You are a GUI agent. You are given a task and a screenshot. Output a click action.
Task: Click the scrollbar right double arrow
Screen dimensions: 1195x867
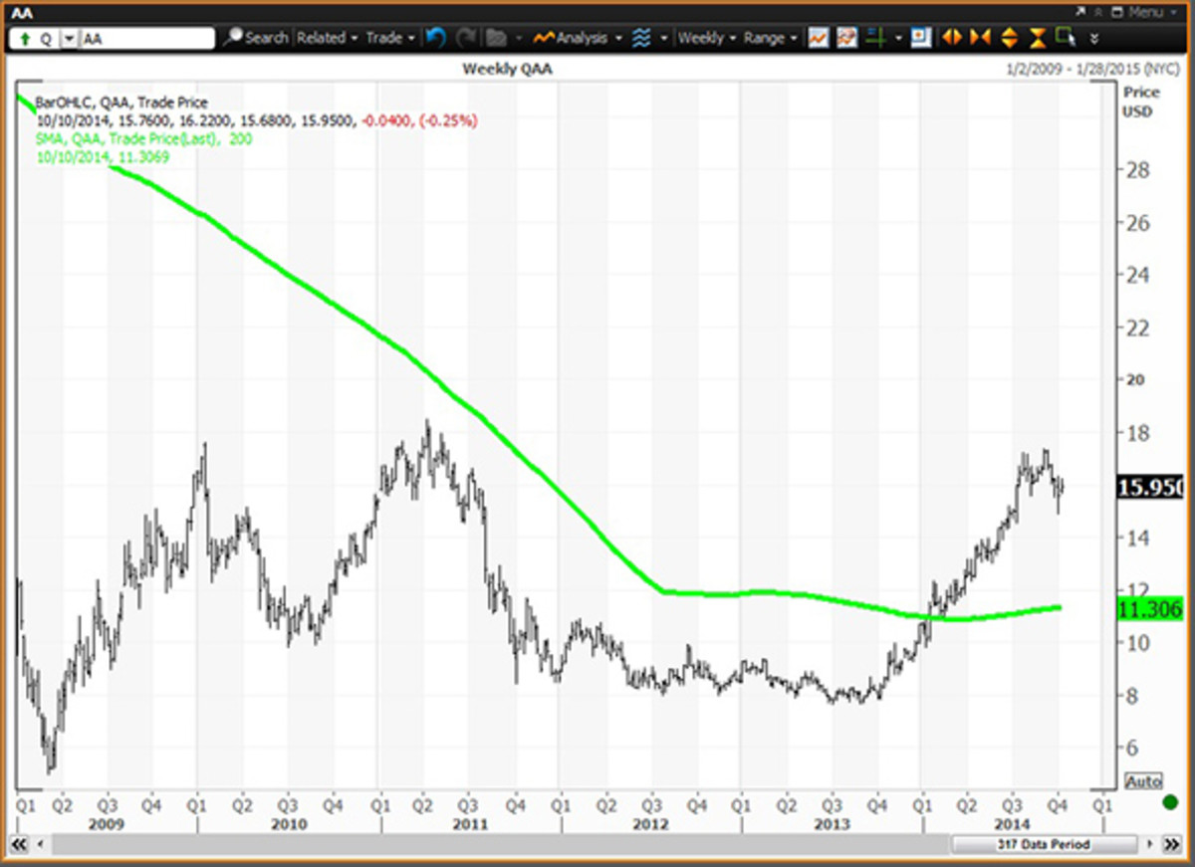point(1172,844)
